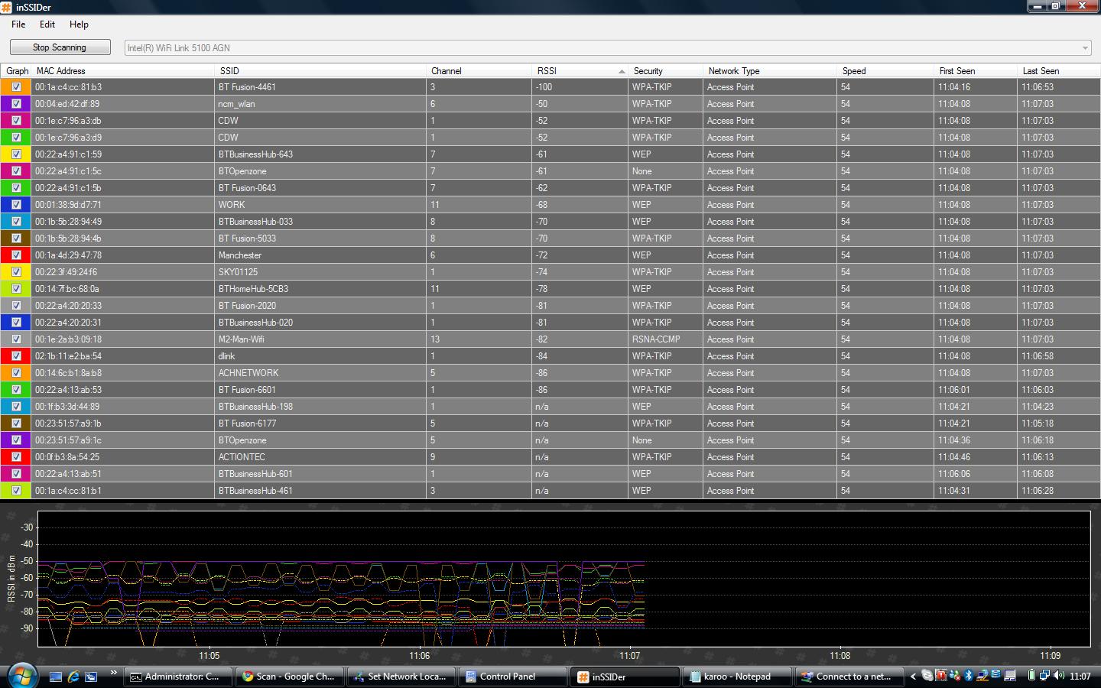Disable graphing for ACTIONTEC network
Image resolution: width=1101 pixels, height=688 pixels.
click(x=16, y=457)
